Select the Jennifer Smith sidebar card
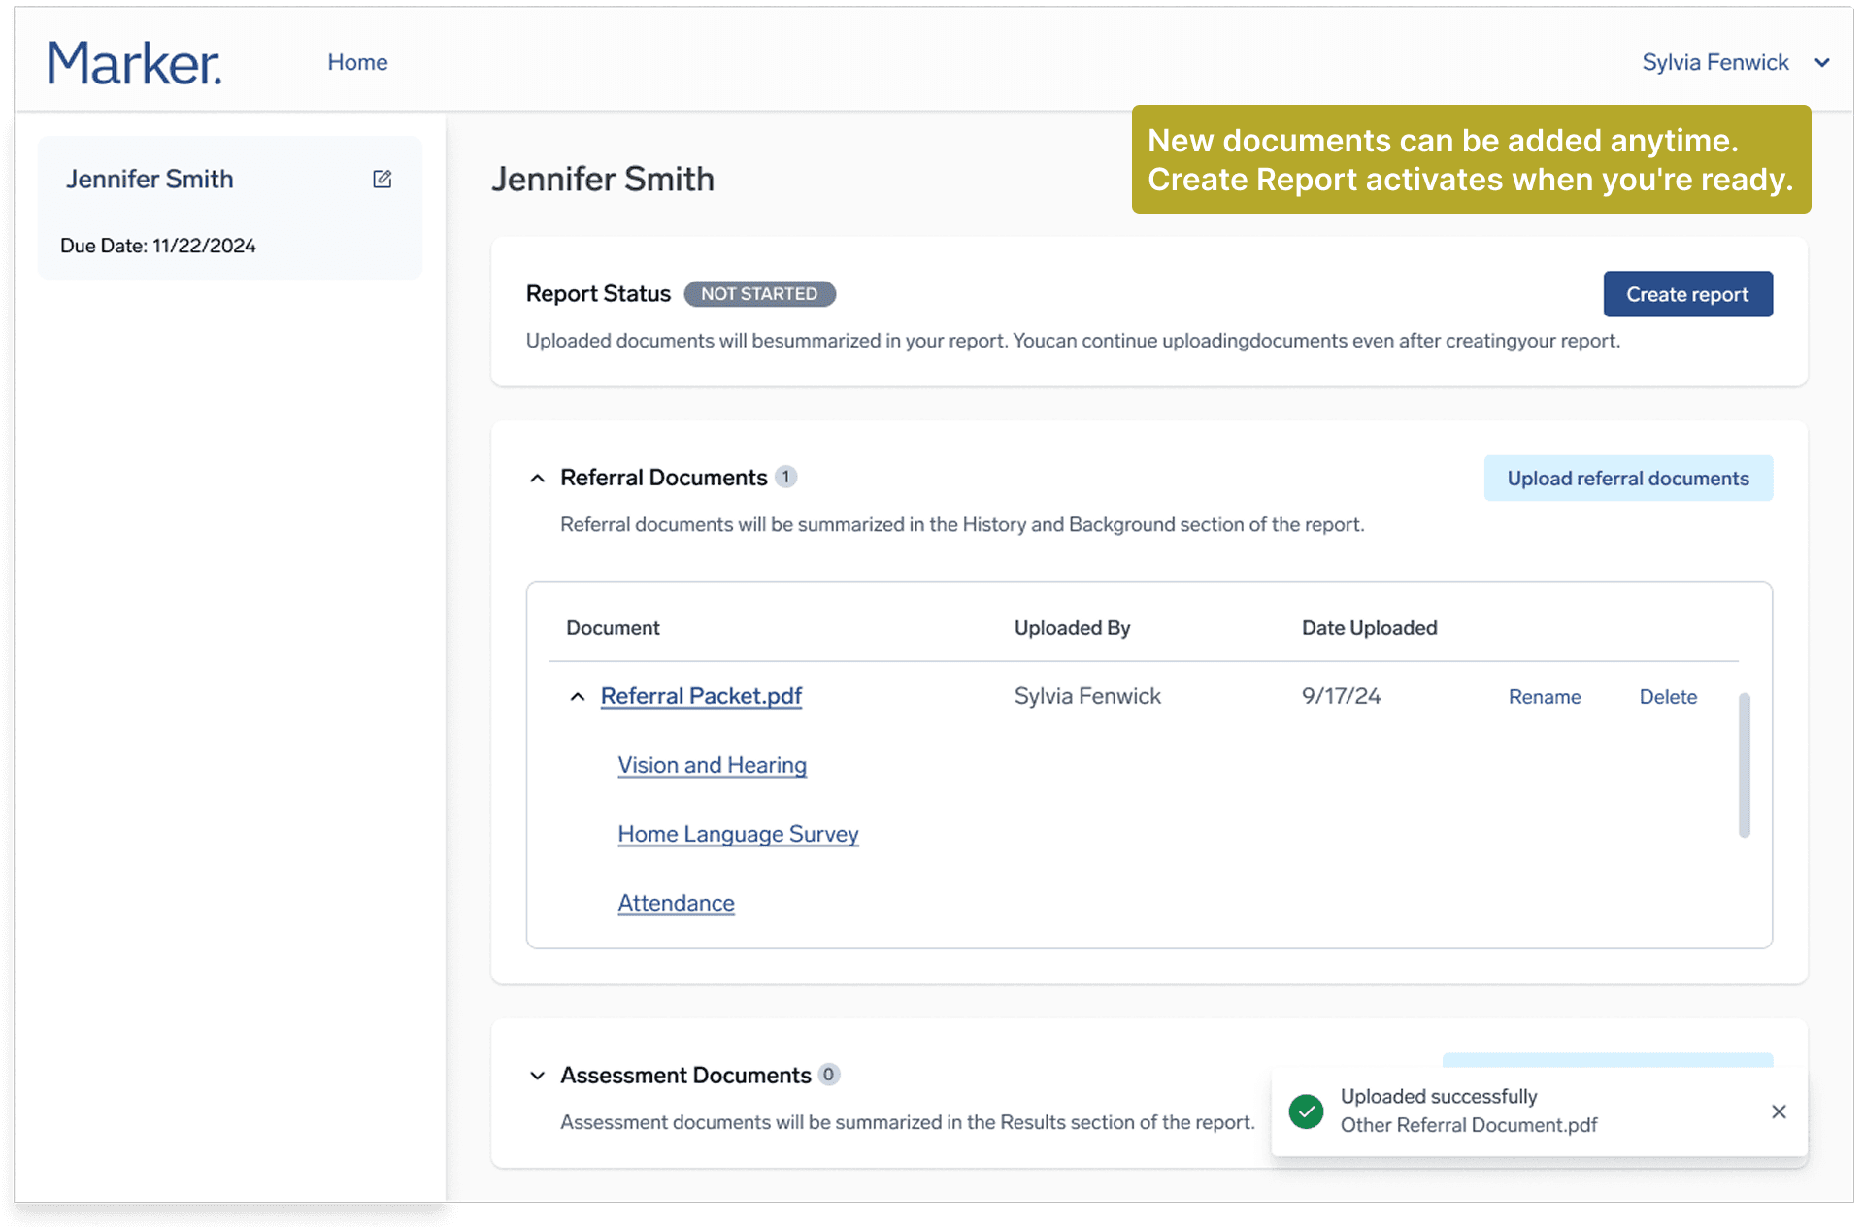The height and width of the screenshot is (1227, 1864). 229,208
